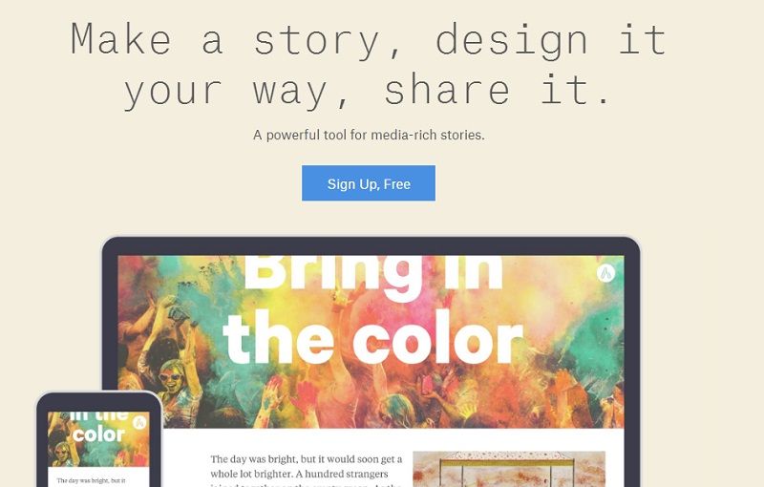The width and height of the screenshot is (764, 487).
Task: Click the paragraph starting 'The day was bright' in desktop preview
Action: [x=307, y=471]
